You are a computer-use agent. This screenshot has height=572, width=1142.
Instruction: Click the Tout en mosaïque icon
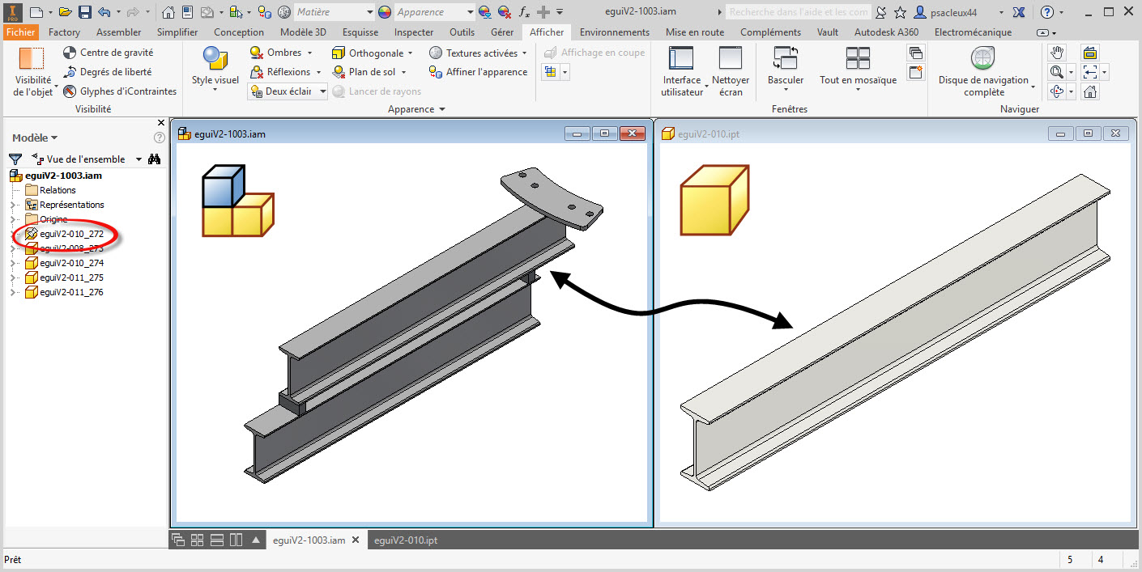(x=858, y=60)
